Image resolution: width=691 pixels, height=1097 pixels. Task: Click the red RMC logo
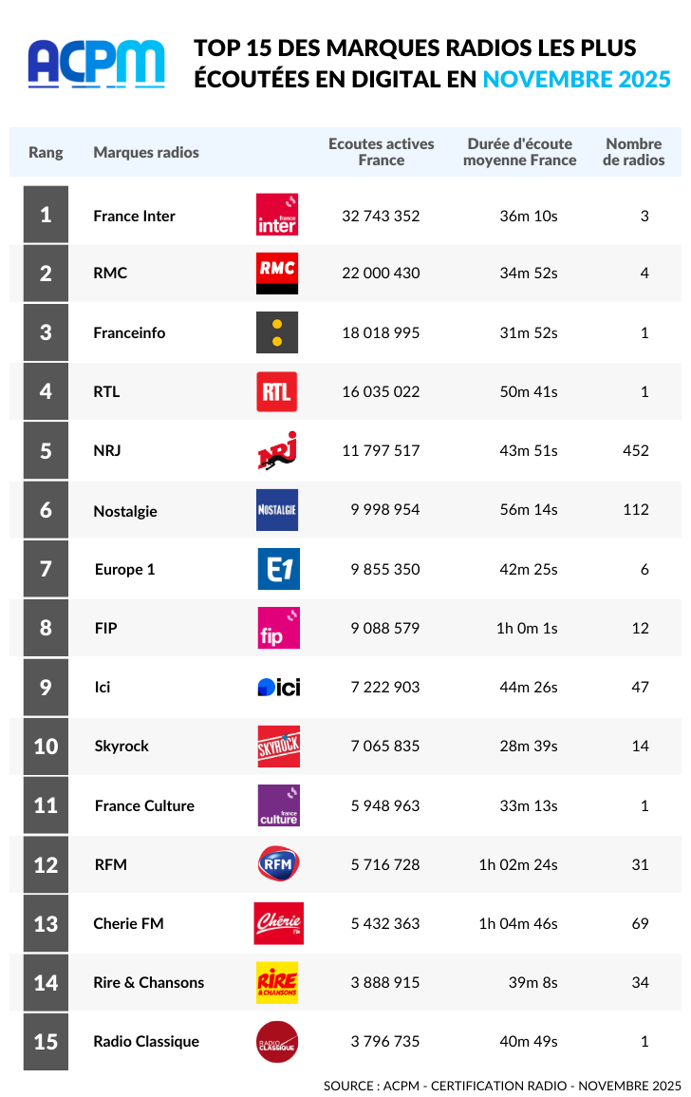pos(277,274)
